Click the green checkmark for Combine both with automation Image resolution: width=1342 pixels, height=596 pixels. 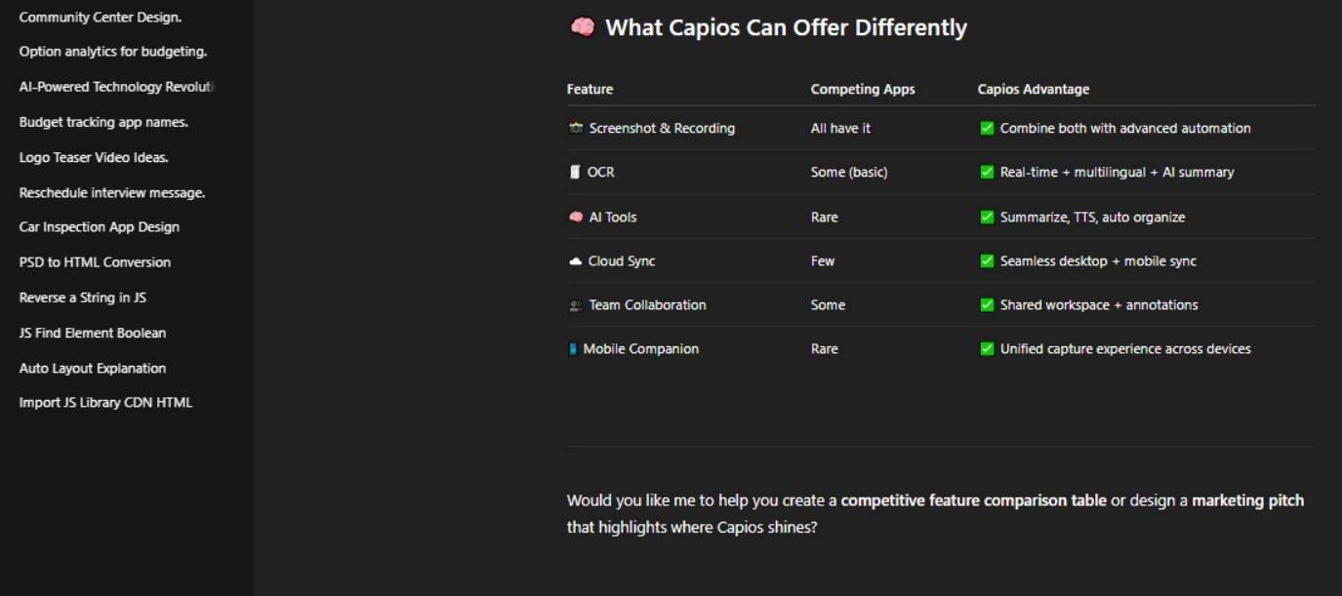[x=987, y=128]
